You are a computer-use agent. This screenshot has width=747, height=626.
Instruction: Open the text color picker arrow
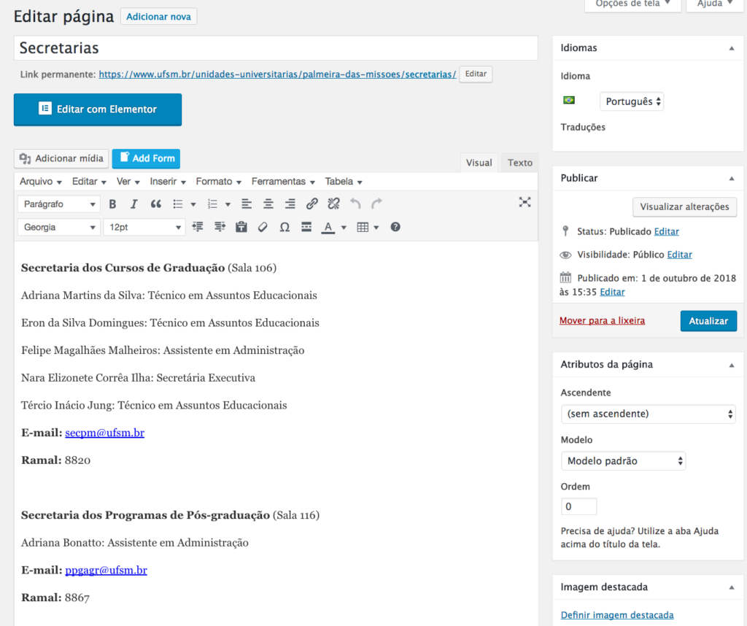(x=344, y=228)
